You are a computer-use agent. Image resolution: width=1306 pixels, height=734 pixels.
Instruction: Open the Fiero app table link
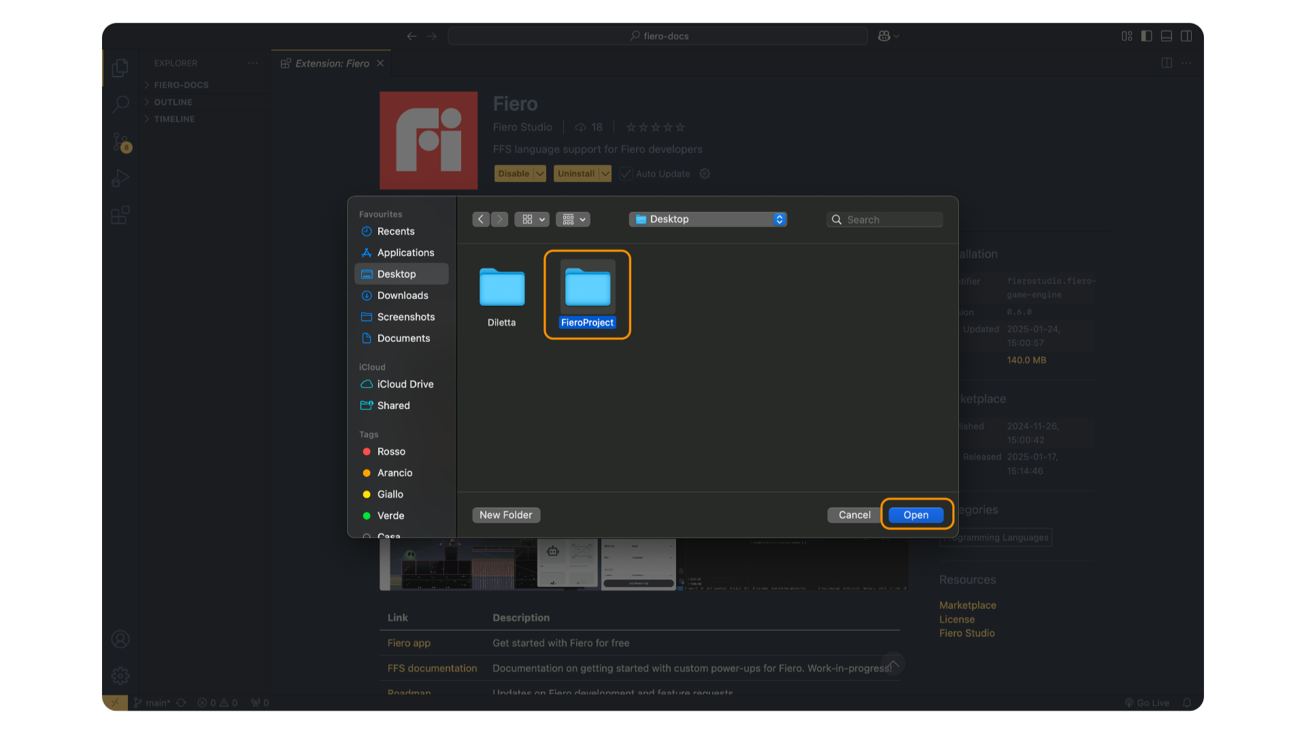point(409,643)
